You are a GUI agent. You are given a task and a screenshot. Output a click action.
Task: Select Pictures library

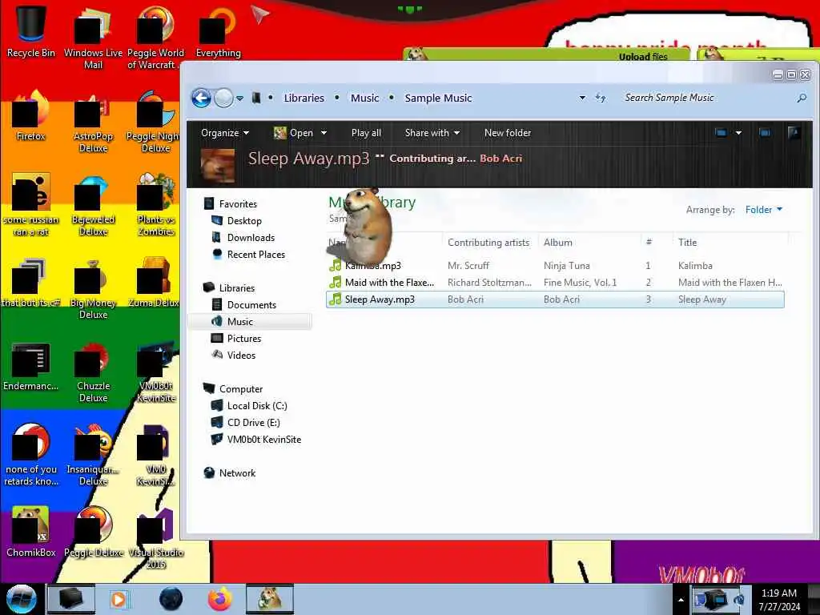point(243,339)
